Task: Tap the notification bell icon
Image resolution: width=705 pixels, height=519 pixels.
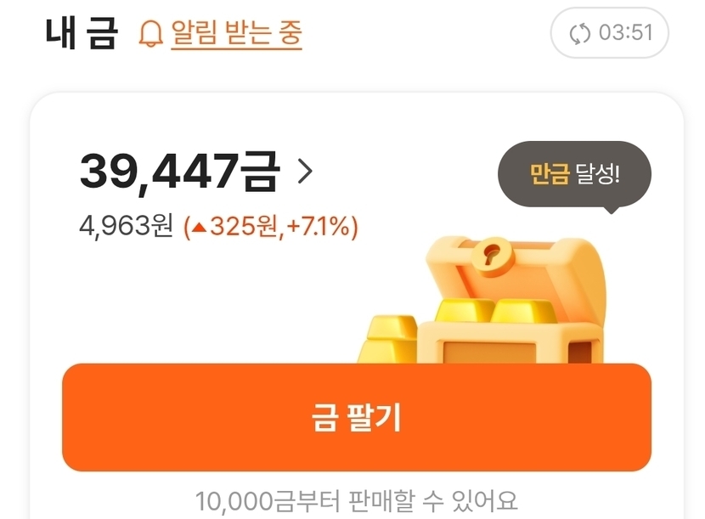Action: [x=150, y=34]
